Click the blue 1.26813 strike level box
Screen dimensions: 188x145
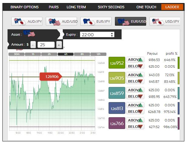pos(117,108)
